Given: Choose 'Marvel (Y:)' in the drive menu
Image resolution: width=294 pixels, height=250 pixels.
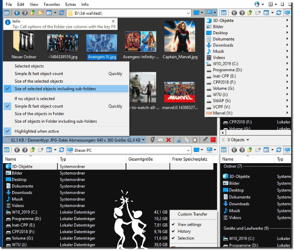Looking at the screenshot, I should tap(248, 113).
